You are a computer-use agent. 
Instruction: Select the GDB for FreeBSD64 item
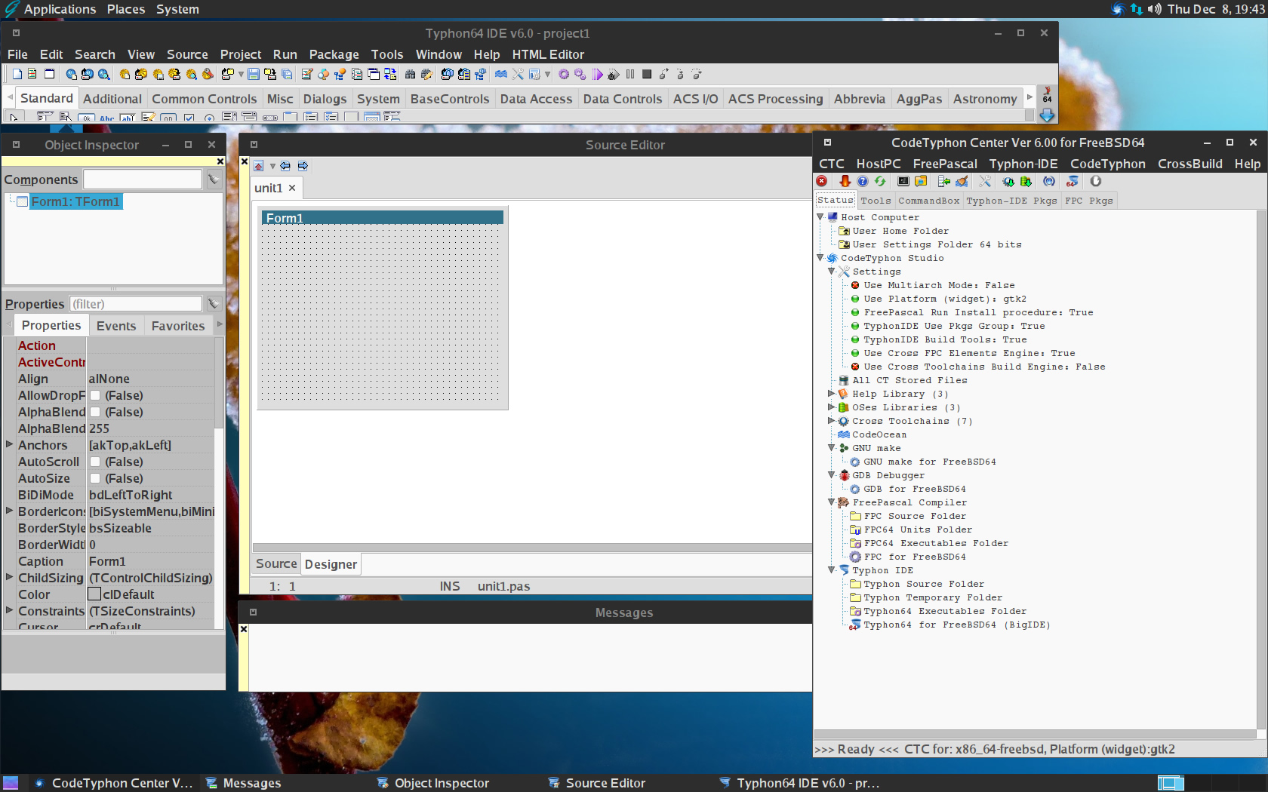coord(915,489)
